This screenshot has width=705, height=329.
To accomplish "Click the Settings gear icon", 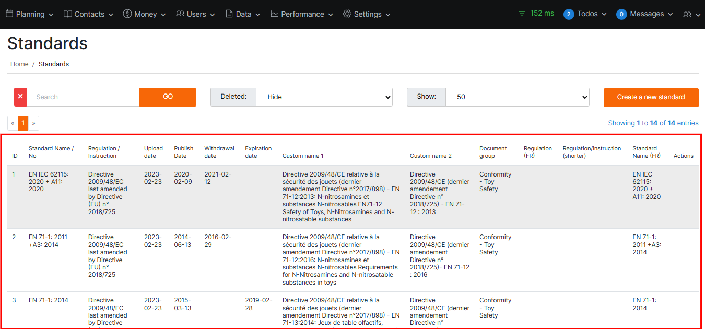I will coord(347,14).
